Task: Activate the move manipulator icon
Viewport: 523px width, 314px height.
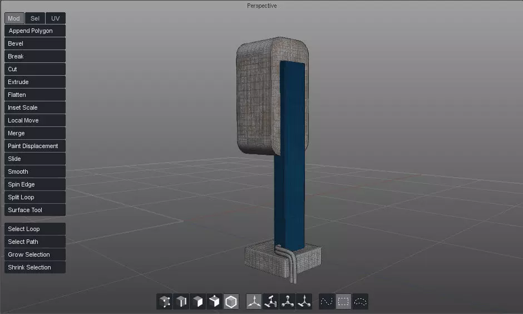Action: (x=254, y=302)
